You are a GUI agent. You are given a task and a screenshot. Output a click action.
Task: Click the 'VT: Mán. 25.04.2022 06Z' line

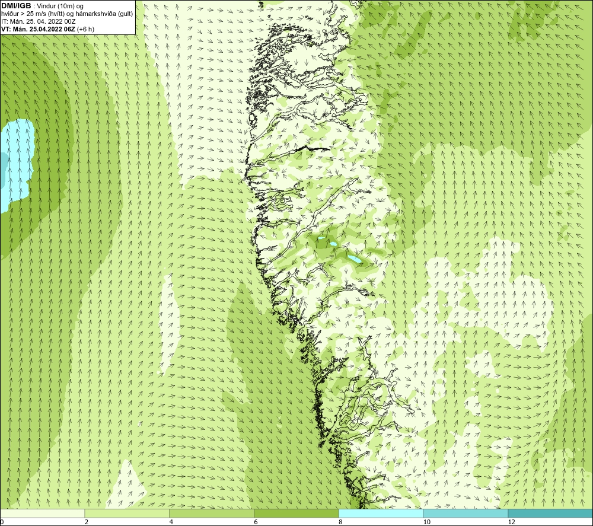point(38,29)
